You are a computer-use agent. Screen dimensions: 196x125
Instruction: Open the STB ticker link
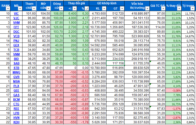(x=16, y=68)
